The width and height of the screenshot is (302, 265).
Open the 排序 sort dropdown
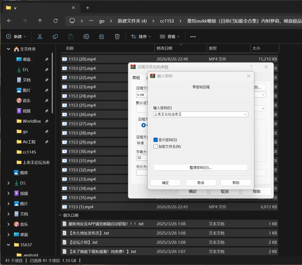tap(141, 37)
